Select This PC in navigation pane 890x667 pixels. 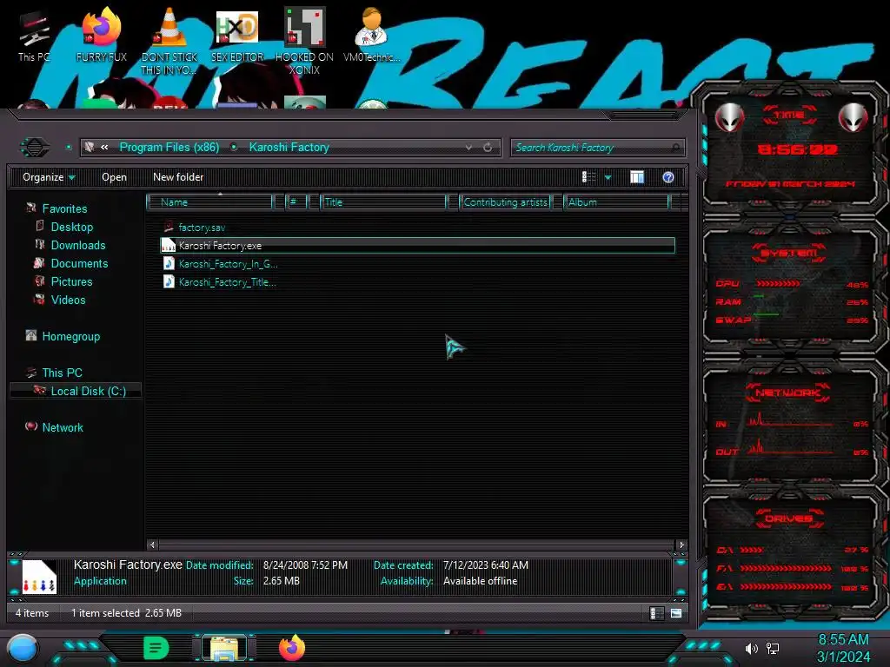pos(62,373)
